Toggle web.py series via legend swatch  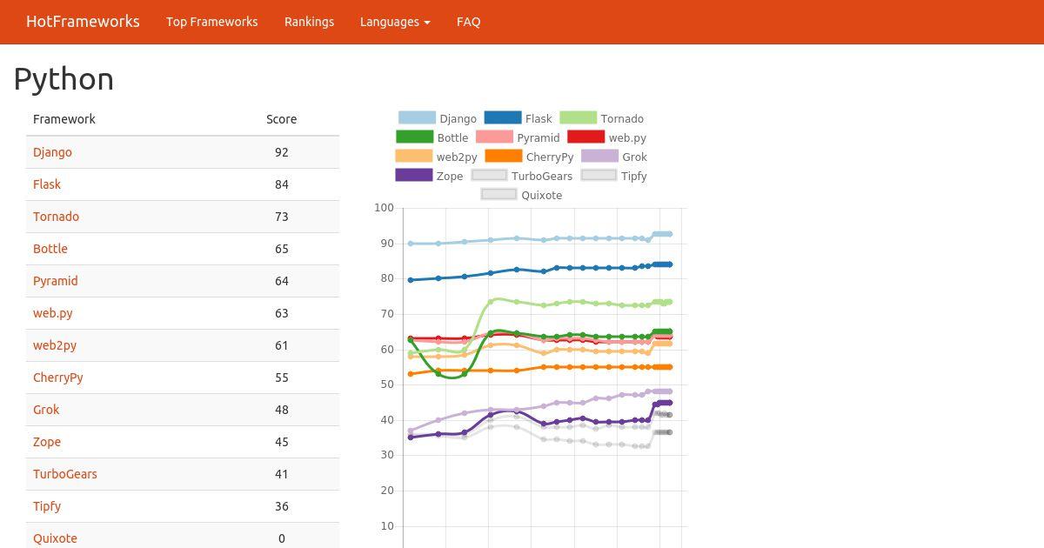pos(586,137)
